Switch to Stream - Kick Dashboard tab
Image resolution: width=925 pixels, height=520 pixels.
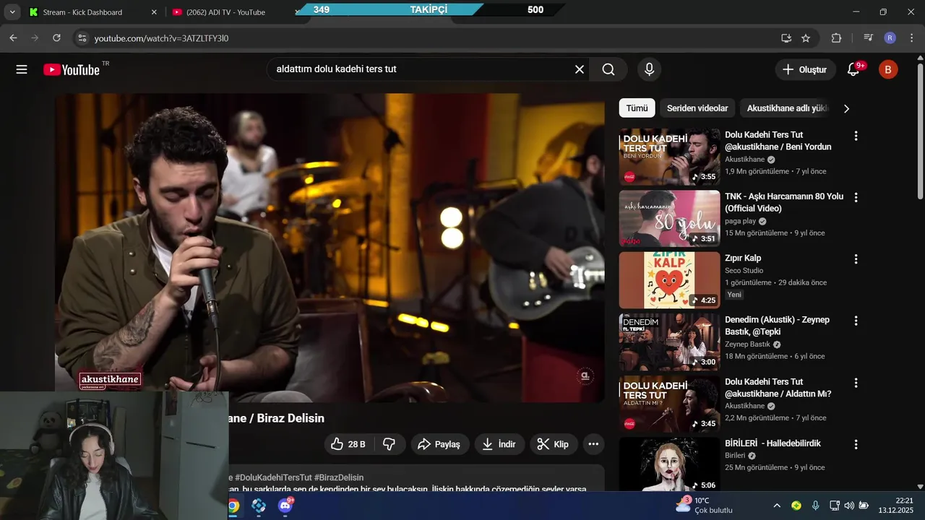click(x=82, y=12)
